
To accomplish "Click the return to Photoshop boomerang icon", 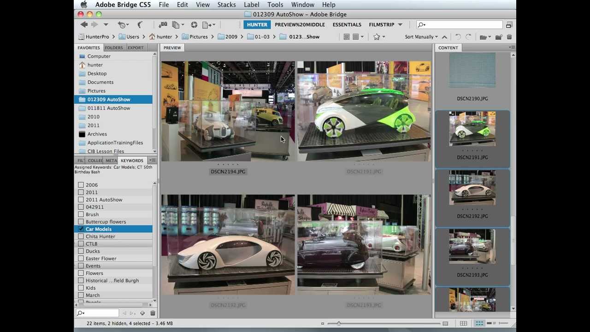I will pos(140,24).
